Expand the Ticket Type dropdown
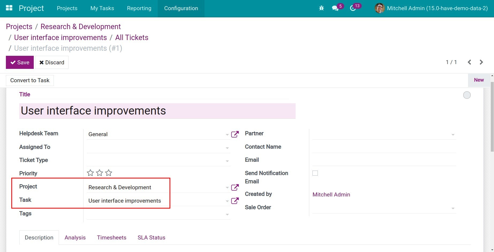This screenshot has height=252, width=494. point(227,161)
